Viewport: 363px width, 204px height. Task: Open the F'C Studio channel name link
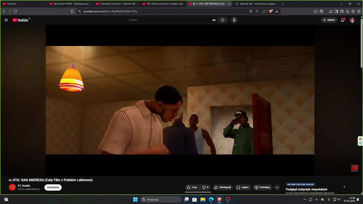coord(24,186)
